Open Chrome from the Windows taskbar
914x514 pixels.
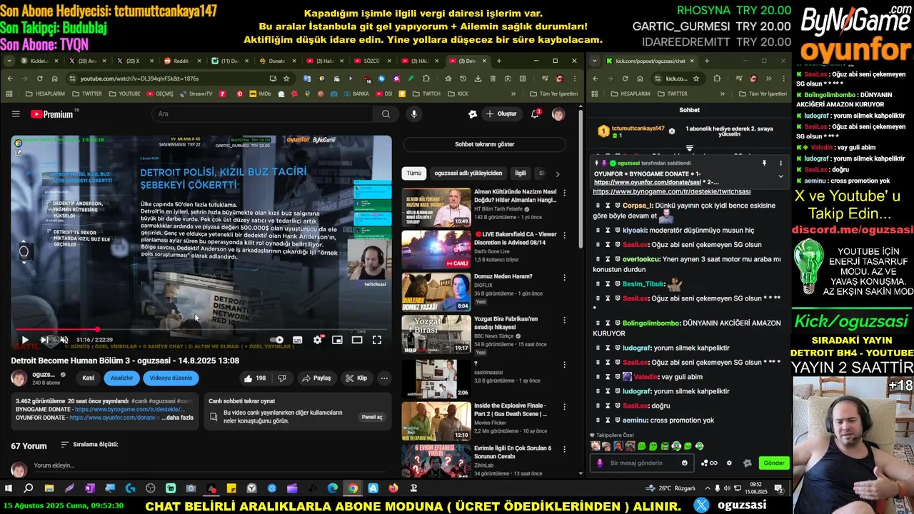(x=353, y=488)
